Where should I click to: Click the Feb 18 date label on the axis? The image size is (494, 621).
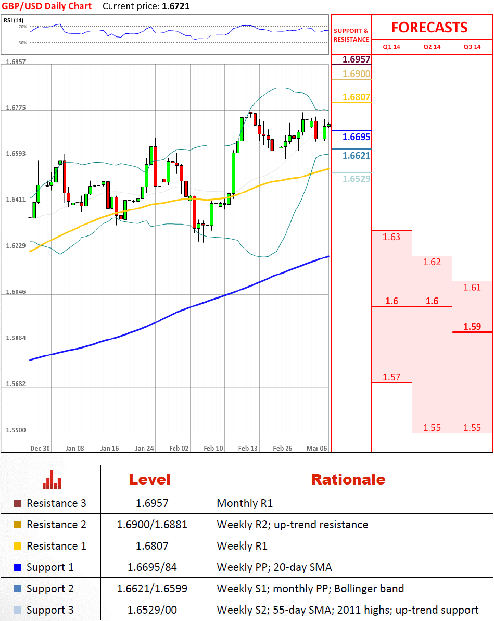248,448
